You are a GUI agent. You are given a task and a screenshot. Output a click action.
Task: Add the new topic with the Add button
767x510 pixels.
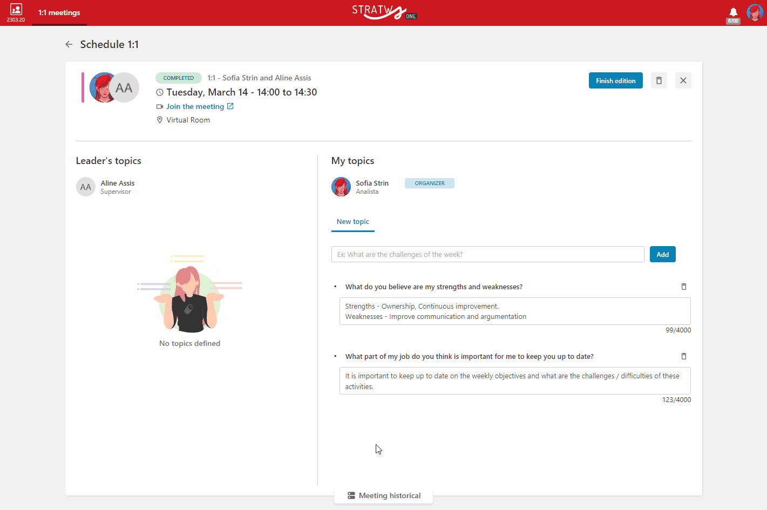click(663, 254)
